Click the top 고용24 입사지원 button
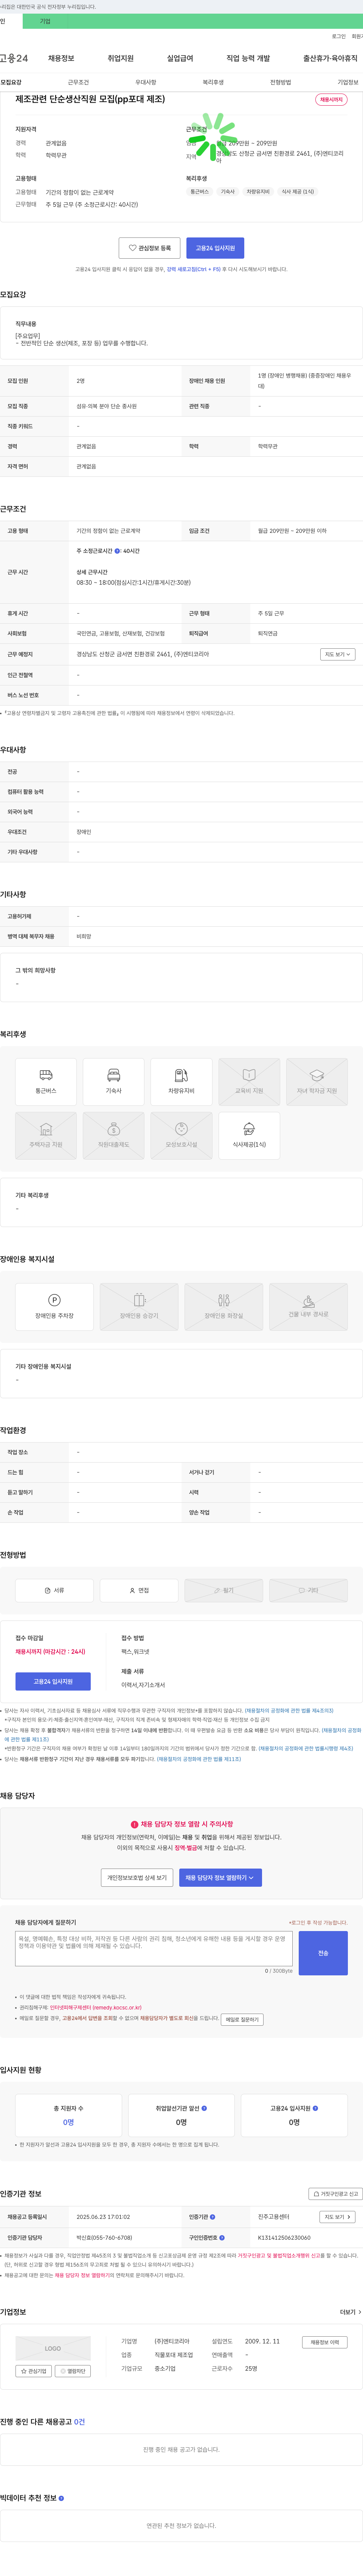This screenshot has width=363, height=2576. point(216,248)
